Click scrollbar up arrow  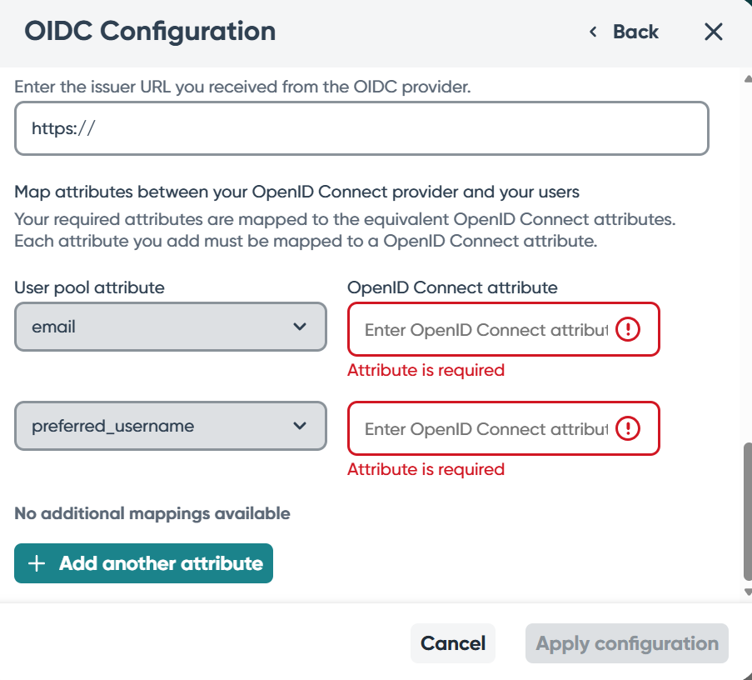point(746,79)
